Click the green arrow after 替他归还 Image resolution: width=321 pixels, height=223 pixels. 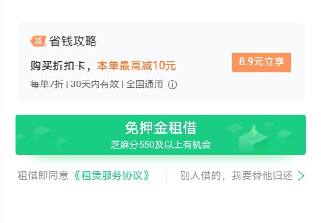(301, 176)
